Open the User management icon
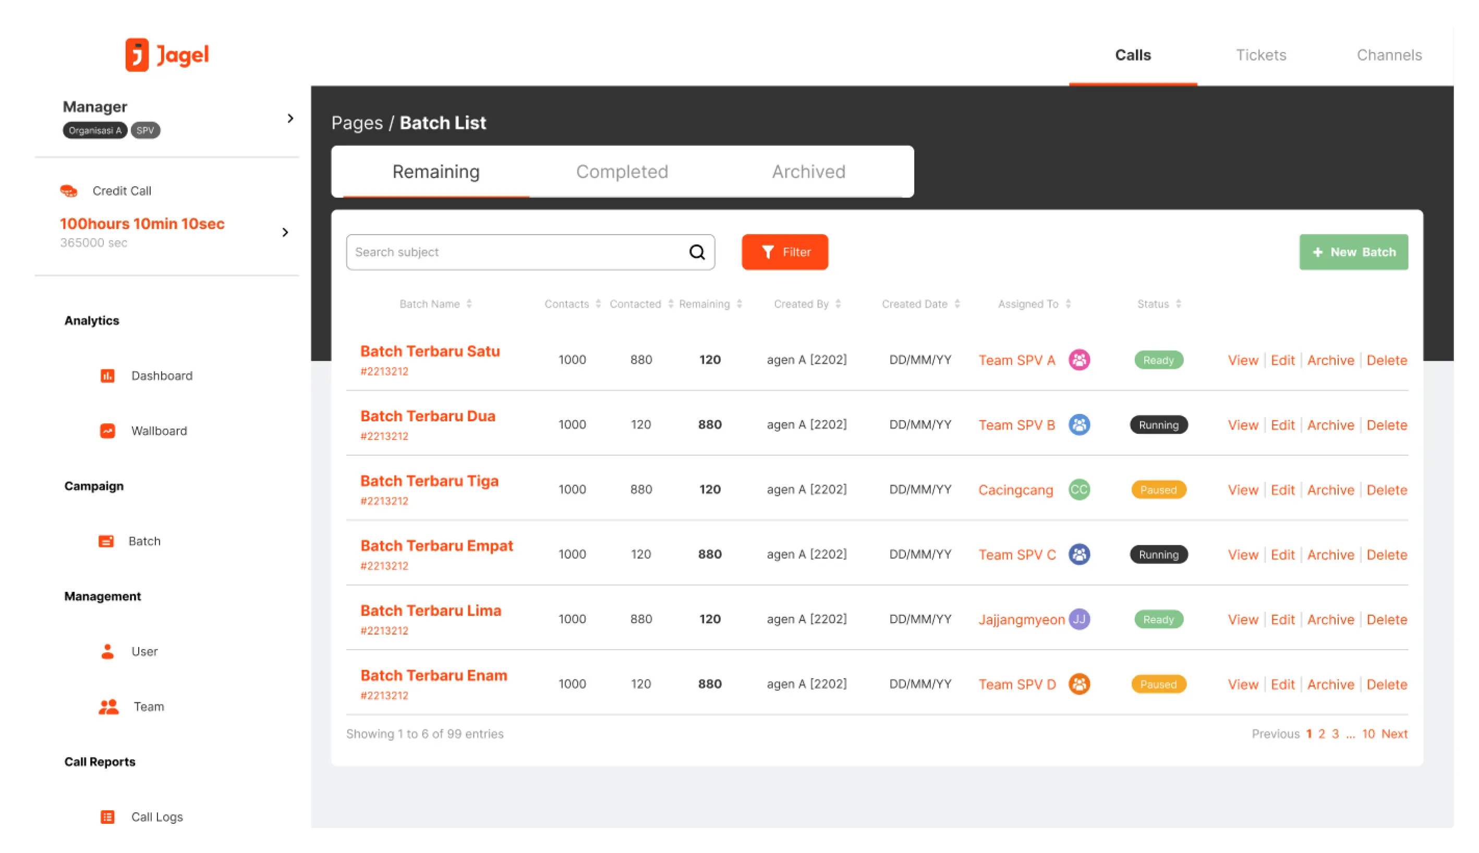Screen dimensions: 1479x853 (x=107, y=651)
